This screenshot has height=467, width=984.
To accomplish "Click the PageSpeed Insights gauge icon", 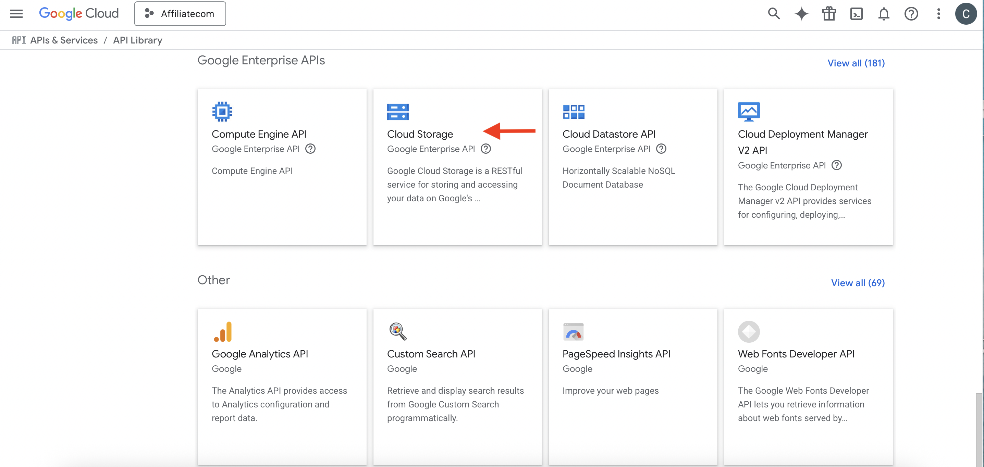I will click(573, 331).
